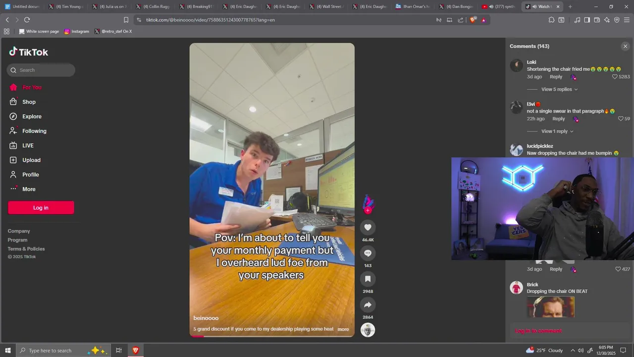The width and height of the screenshot is (634, 357).
Task: Follow creator via the plus avatar icon
Action: pyautogui.click(x=368, y=210)
